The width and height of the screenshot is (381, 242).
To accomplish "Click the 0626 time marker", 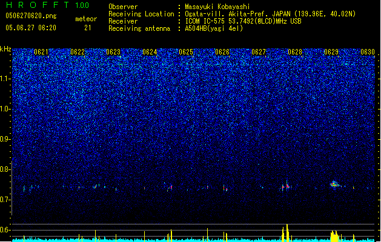I will coord(222,52).
